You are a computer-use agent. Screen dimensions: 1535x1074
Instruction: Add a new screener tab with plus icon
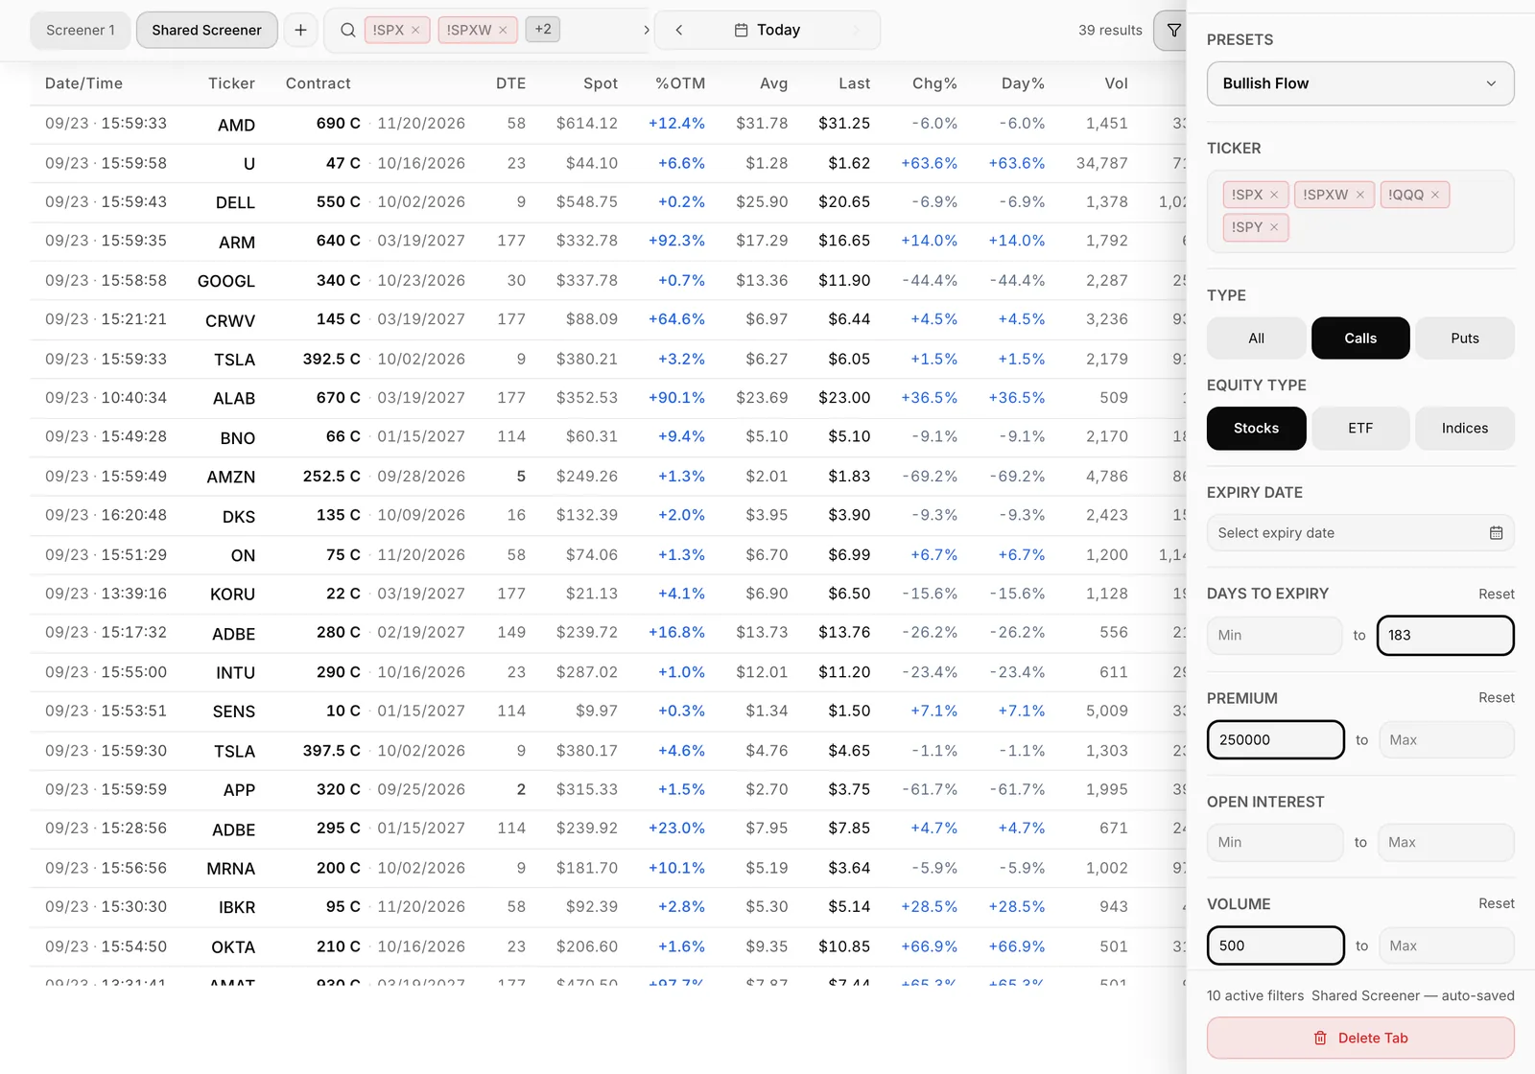[300, 30]
